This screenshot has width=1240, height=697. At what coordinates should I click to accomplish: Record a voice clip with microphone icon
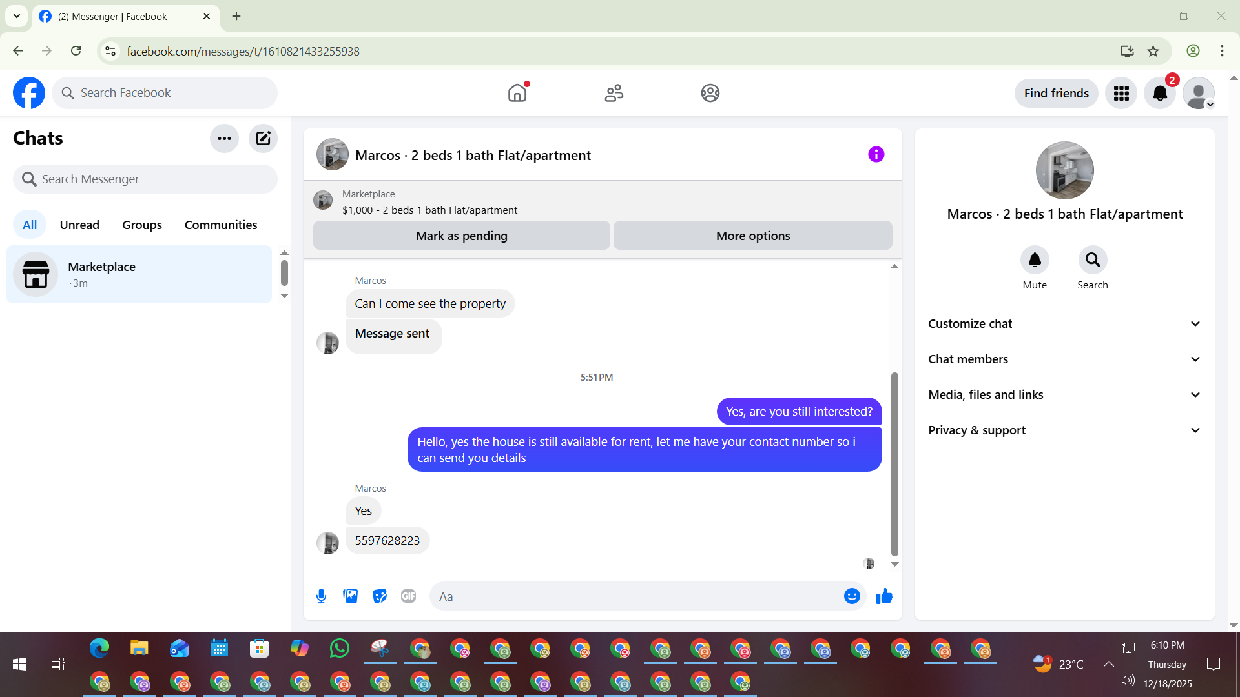pyautogui.click(x=321, y=596)
